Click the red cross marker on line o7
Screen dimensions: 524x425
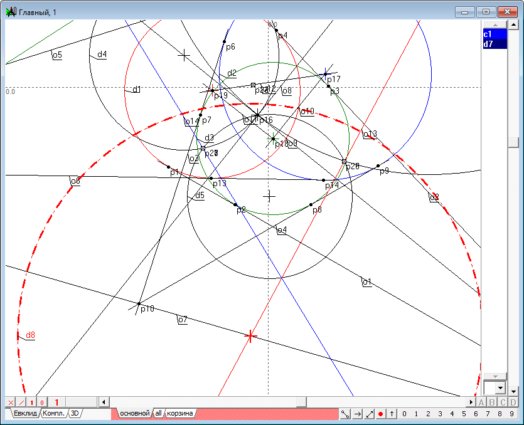pyautogui.click(x=250, y=336)
